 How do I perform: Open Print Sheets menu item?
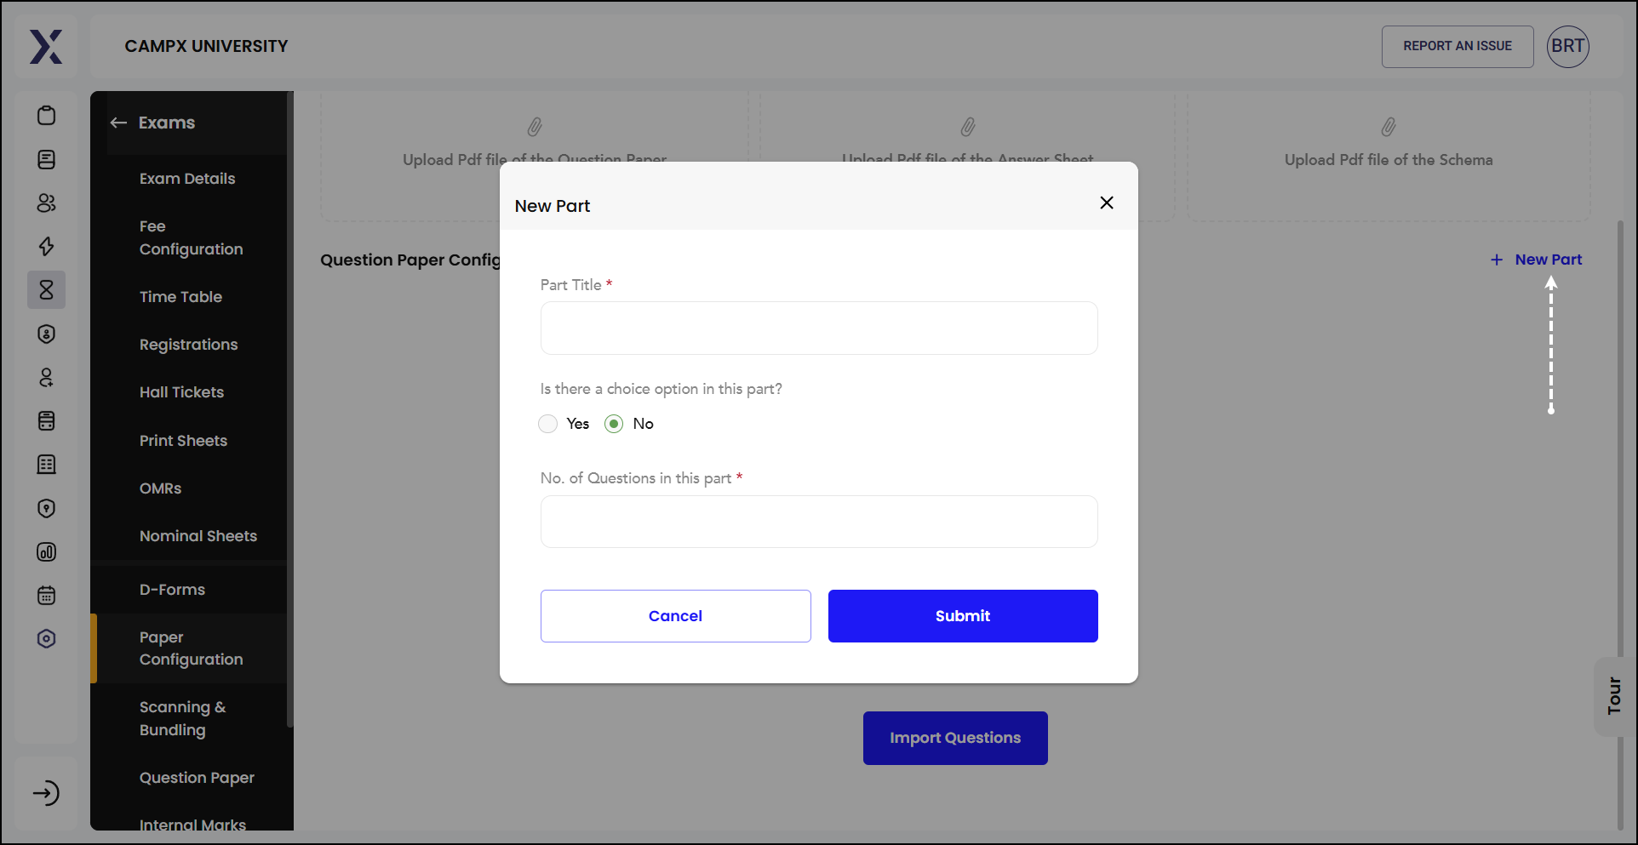coord(183,441)
